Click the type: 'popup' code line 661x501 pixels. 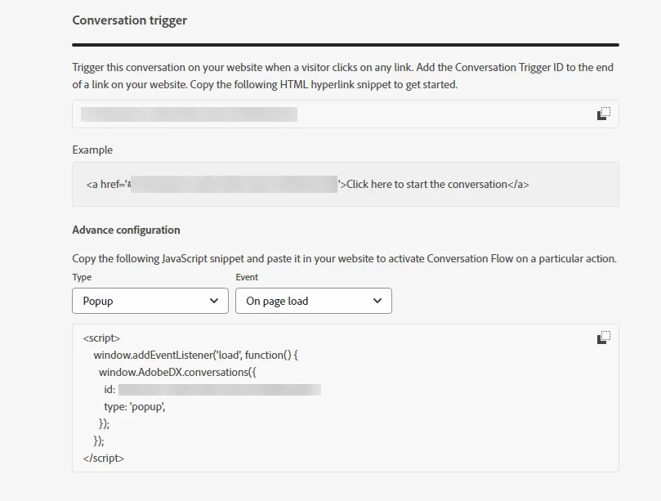pos(135,406)
